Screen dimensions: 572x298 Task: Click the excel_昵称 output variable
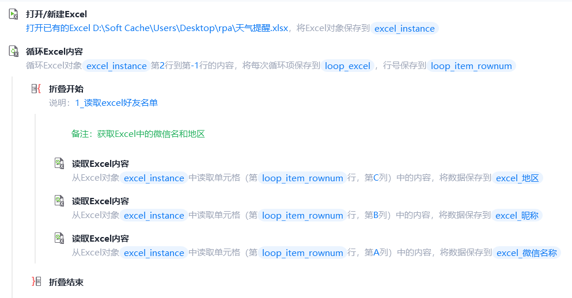(517, 216)
